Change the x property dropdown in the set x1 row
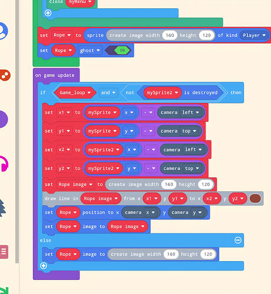 click(129, 112)
